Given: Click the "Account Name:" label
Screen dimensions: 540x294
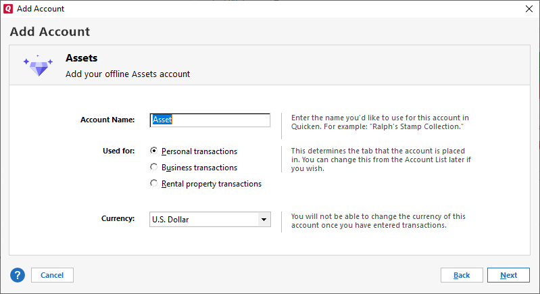Looking at the screenshot, I should [107, 120].
